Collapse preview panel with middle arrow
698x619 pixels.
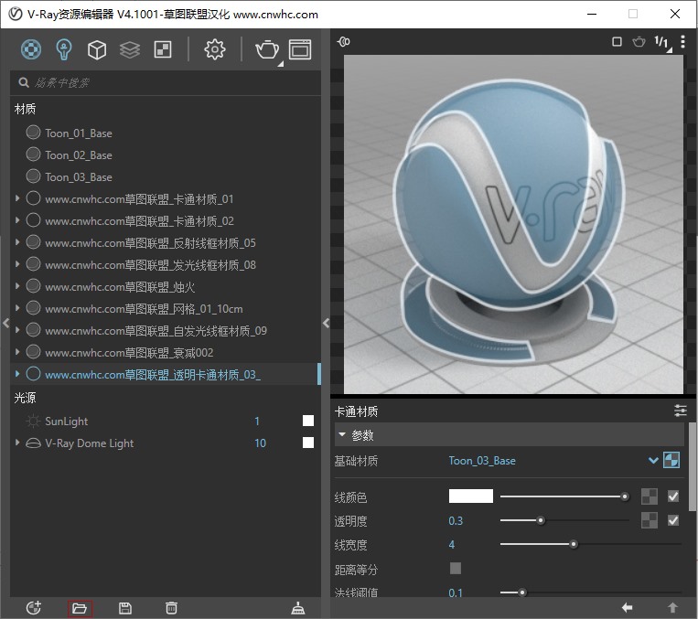coord(326,323)
